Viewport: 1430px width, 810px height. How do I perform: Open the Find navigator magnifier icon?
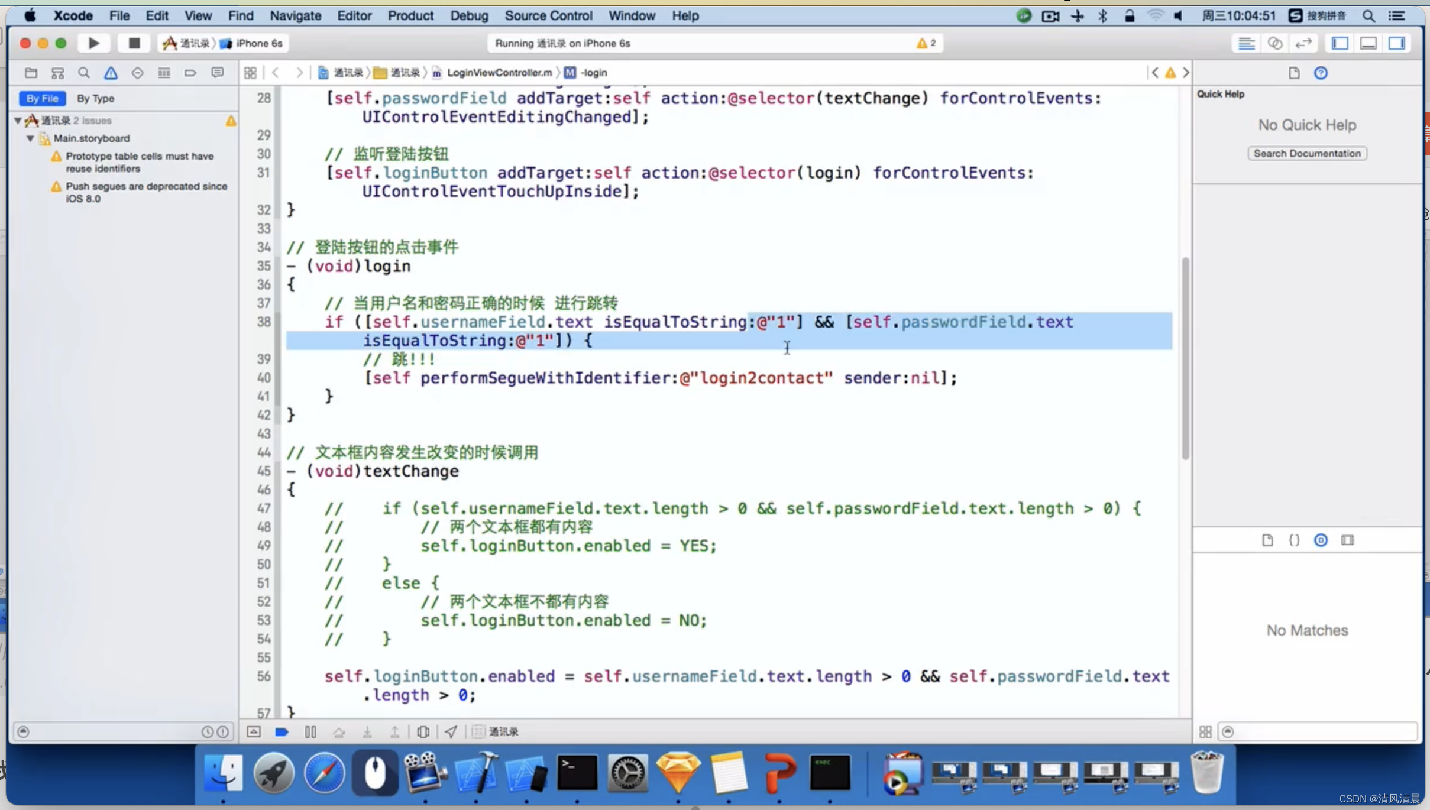click(x=84, y=73)
